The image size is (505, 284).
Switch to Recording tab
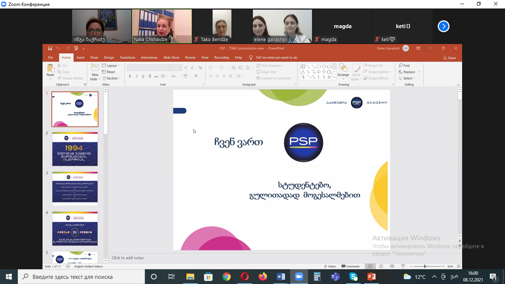221,58
